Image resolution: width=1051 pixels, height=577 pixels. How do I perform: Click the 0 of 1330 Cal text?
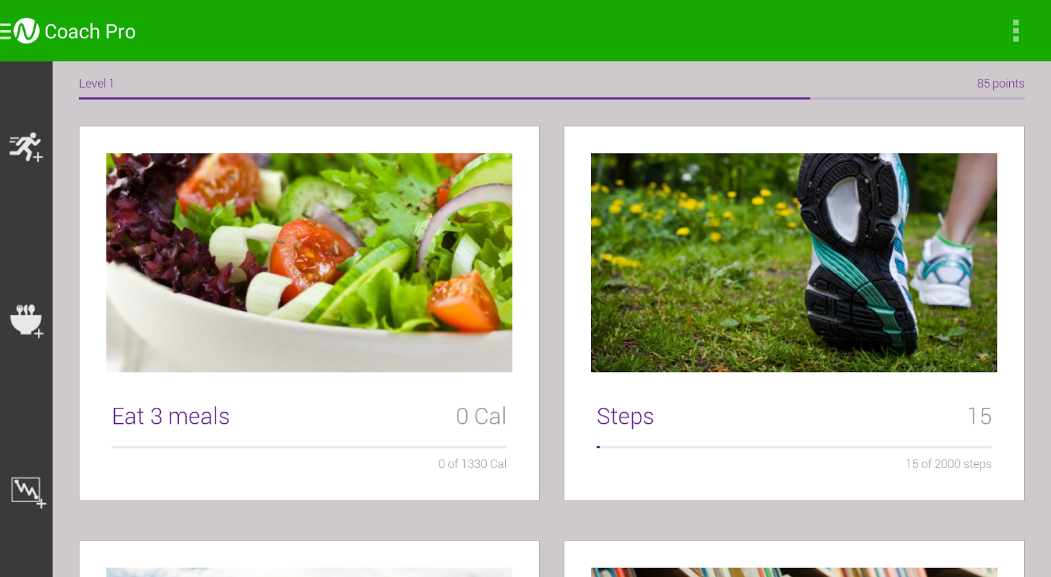[473, 464]
